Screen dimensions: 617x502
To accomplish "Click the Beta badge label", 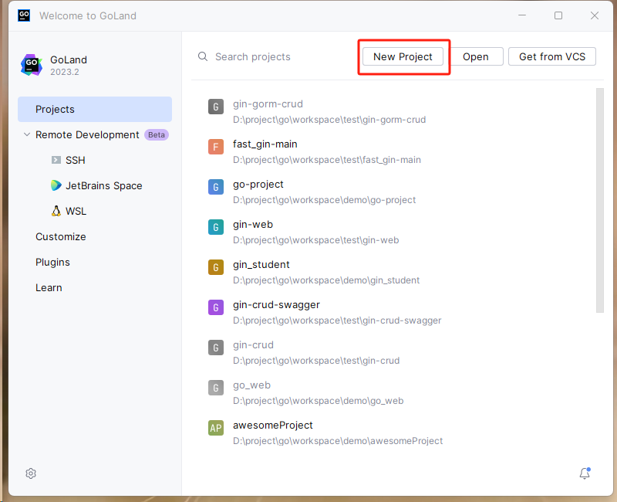I will [x=157, y=134].
